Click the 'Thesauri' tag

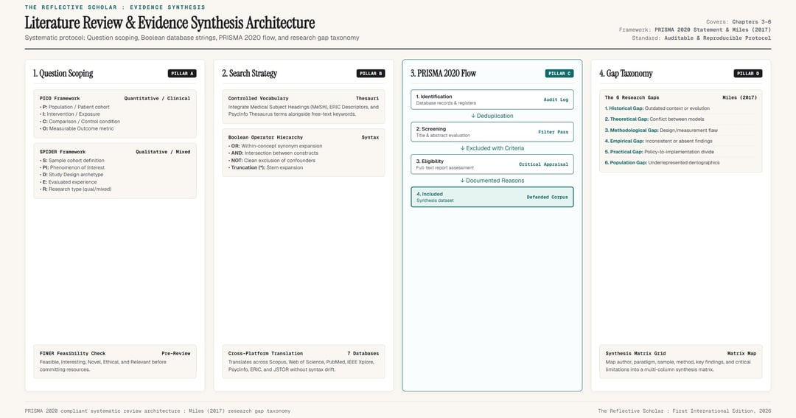(x=368, y=99)
